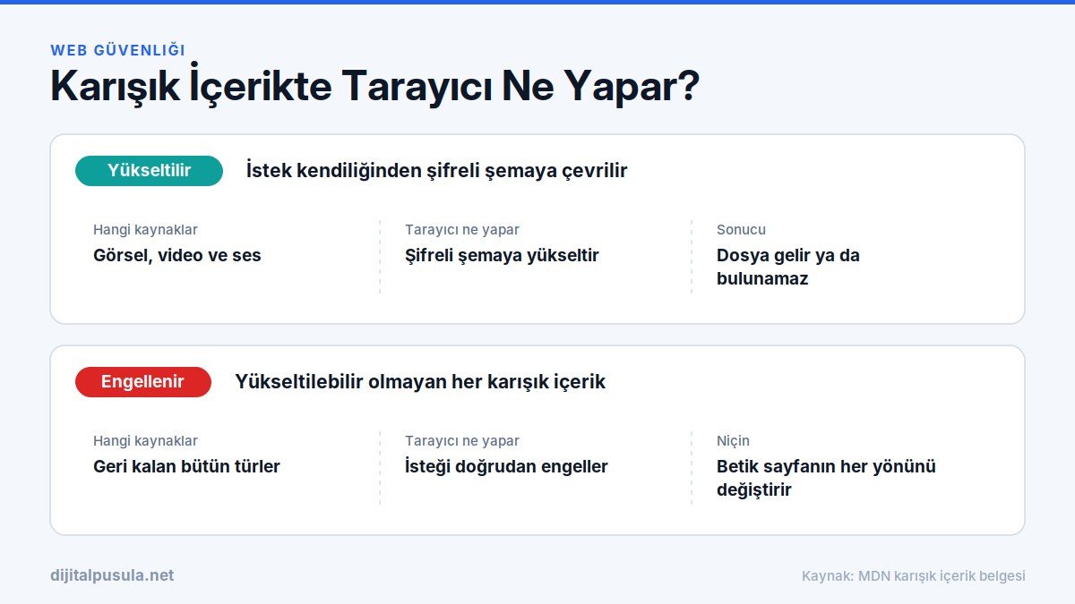Screen dimensions: 1075x604
Task: Open the dijitalpusula.net footer link
Action: pos(112,575)
